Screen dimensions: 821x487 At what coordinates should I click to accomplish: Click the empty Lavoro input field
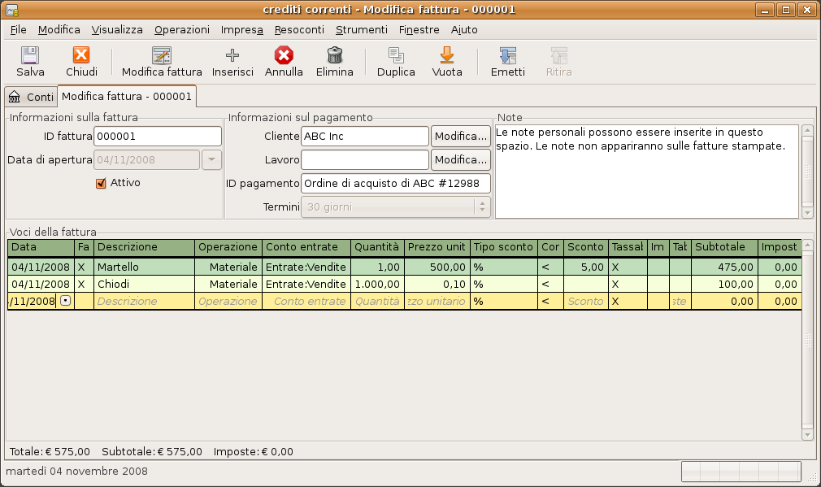click(x=365, y=159)
